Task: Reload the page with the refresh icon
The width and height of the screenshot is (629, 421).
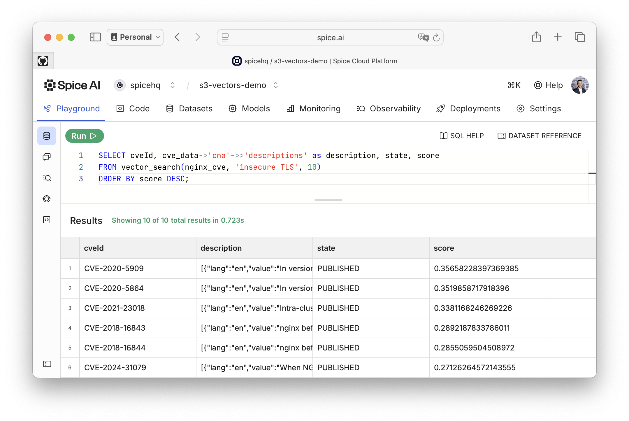Action: pyautogui.click(x=436, y=38)
